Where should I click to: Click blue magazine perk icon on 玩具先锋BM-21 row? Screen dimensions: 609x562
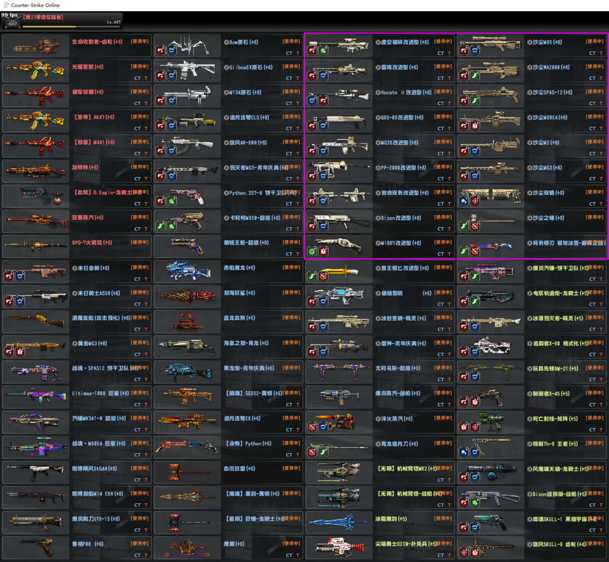tap(475, 377)
